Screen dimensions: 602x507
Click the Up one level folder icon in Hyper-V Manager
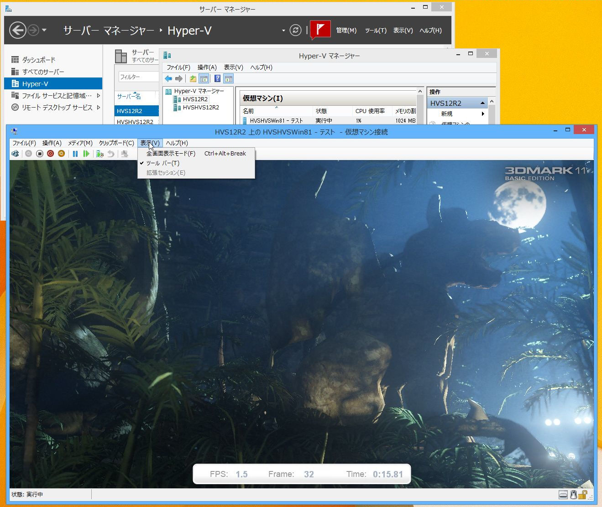[193, 78]
